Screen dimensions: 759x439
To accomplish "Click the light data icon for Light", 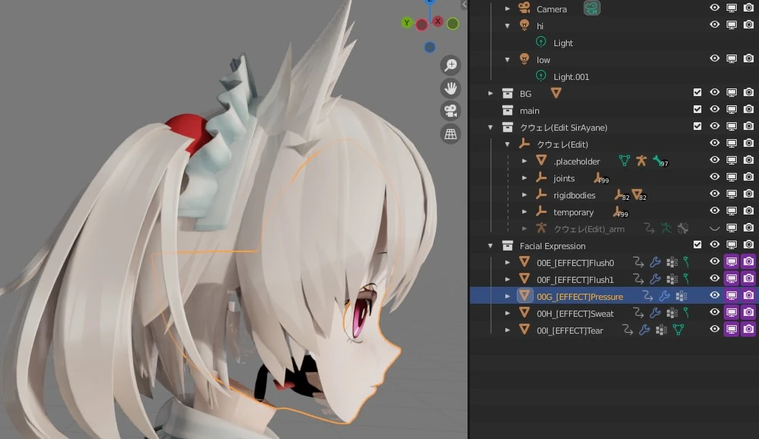I will click(541, 42).
